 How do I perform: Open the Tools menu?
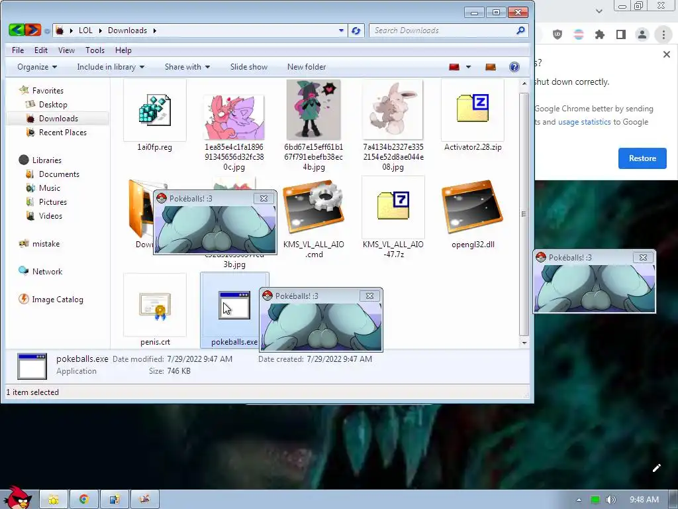(x=95, y=50)
